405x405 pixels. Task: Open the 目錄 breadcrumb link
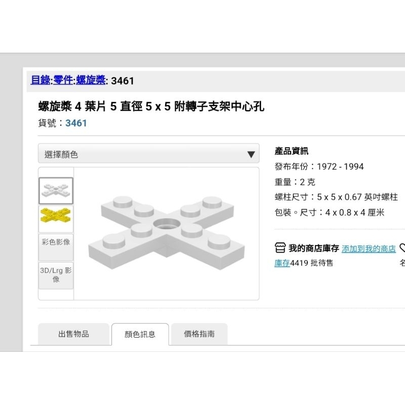pos(40,80)
